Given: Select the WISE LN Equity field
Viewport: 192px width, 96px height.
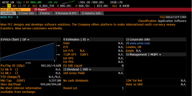Looking at the screenshot, I should pyautogui.click(x=15, y=10).
